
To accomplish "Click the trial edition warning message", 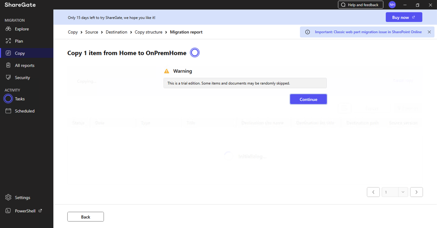I will pyautogui.click(x=245, y=83).
